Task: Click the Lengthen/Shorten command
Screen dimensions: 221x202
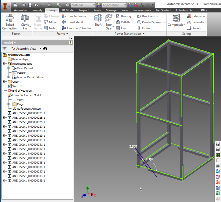Action: pyautogui.click(x=76, y=28)
